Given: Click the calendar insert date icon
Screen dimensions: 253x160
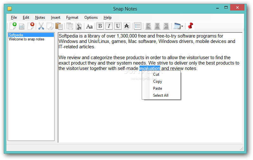Looking at the screenshot, I should [x=177, y=26].
